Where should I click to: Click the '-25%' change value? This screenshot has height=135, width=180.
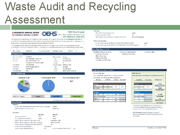click(x=160, y=84)
